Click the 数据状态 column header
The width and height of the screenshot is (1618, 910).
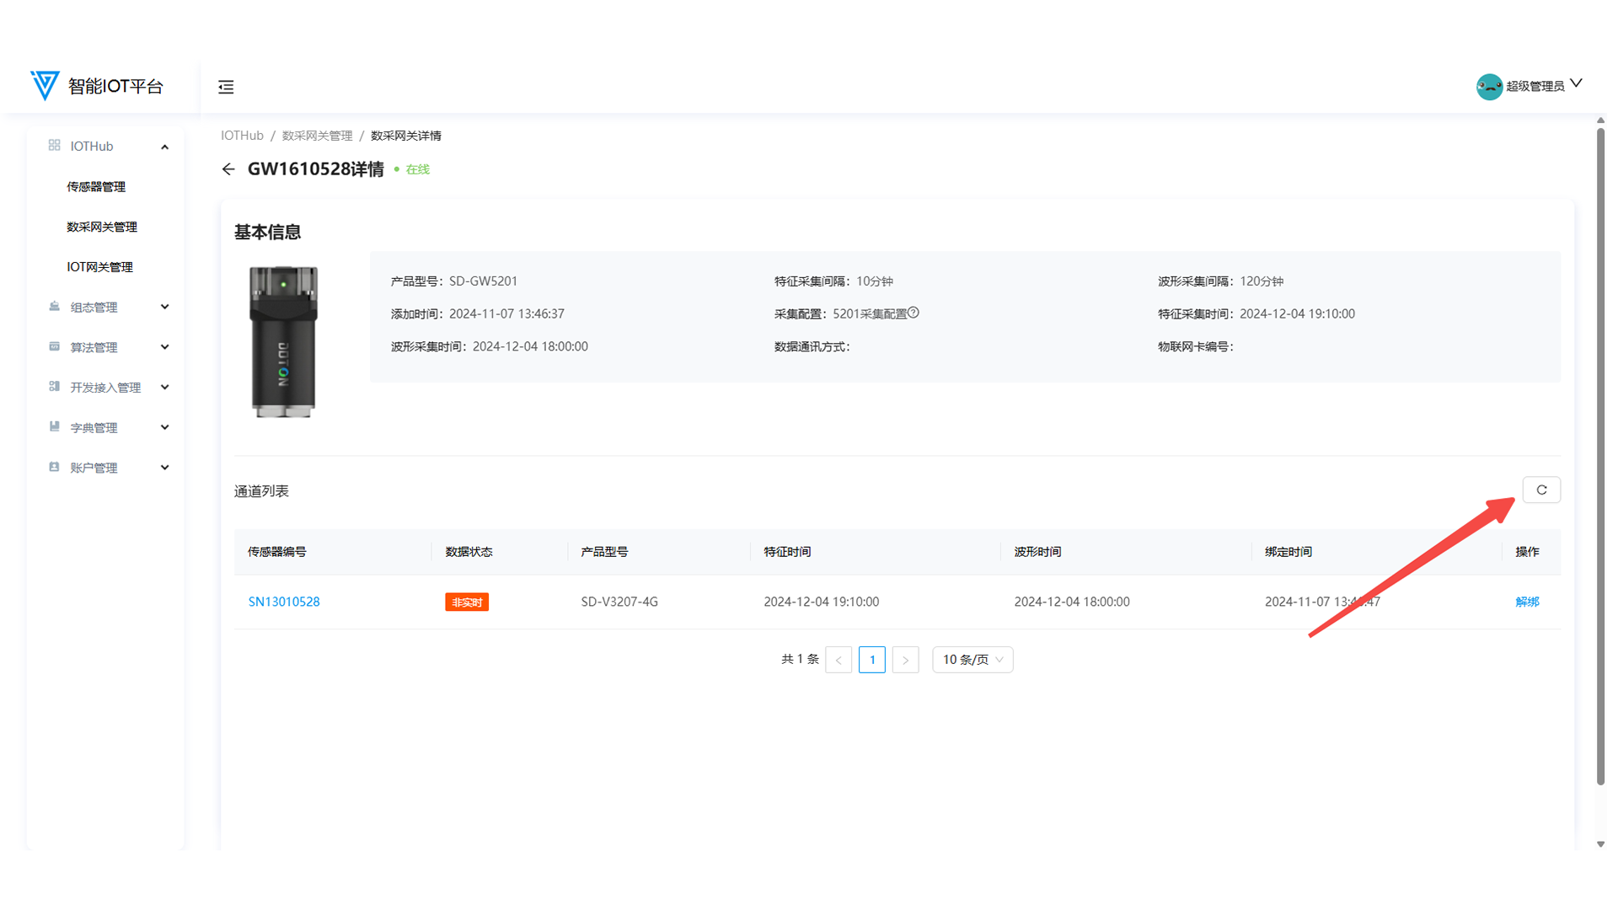[x=469, y=552]
